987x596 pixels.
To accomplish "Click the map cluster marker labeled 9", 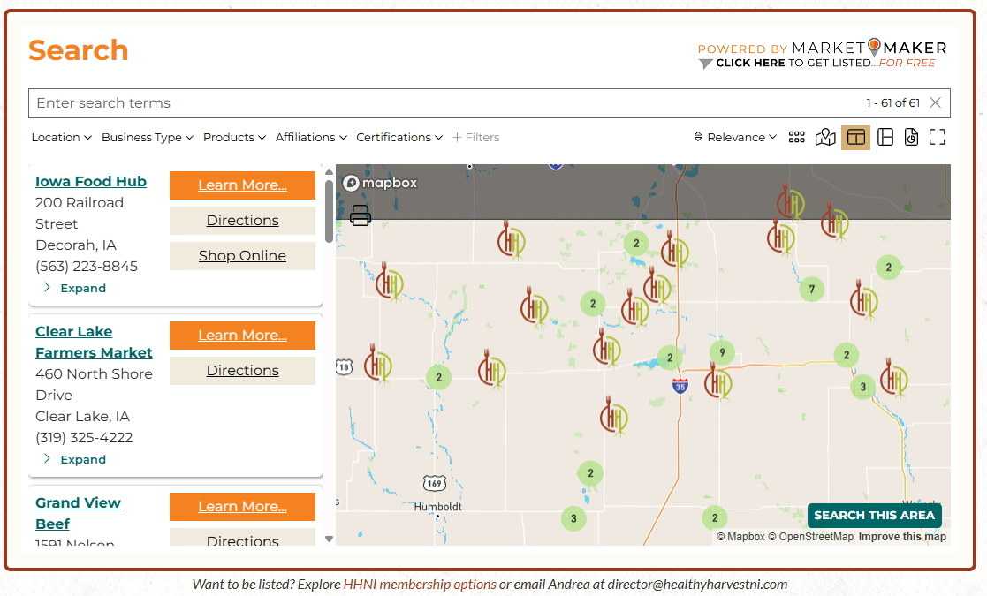I will tap(722, 353).
